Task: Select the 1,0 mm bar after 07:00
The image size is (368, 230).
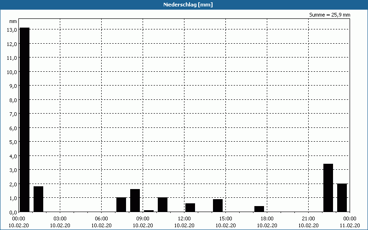Action: click(x=121, y=205)
